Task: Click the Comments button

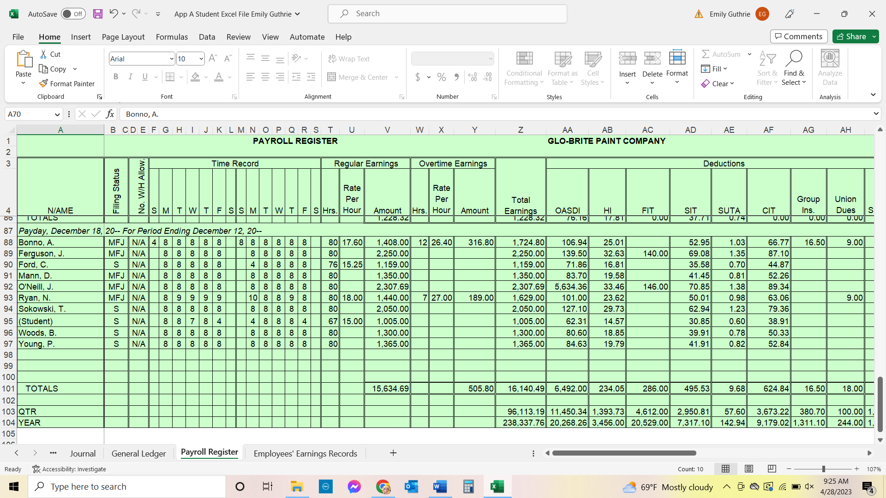Action: pyautogui.click(x=799, y=36)
